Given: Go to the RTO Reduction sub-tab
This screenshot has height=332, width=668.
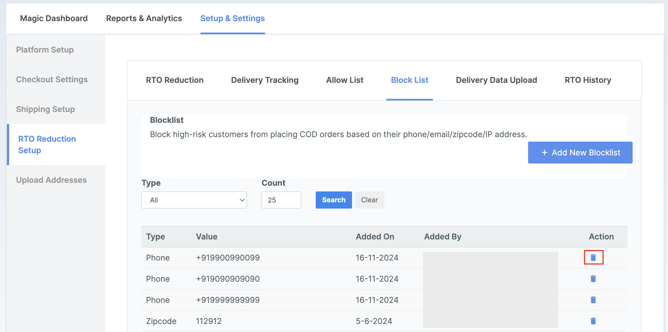Looking at the screenshot, I should [x=175, y=80].
